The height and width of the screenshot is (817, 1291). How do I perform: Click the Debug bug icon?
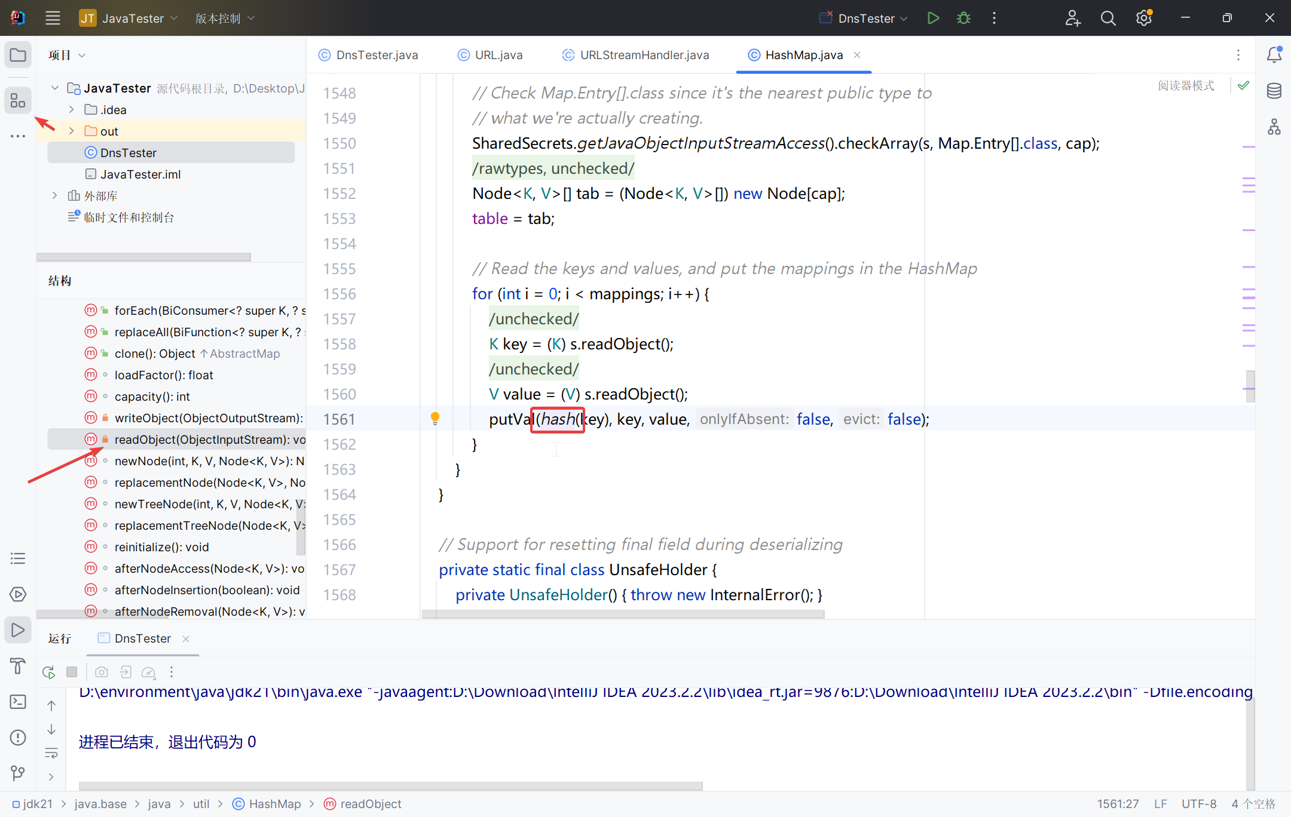pos(963,18)
